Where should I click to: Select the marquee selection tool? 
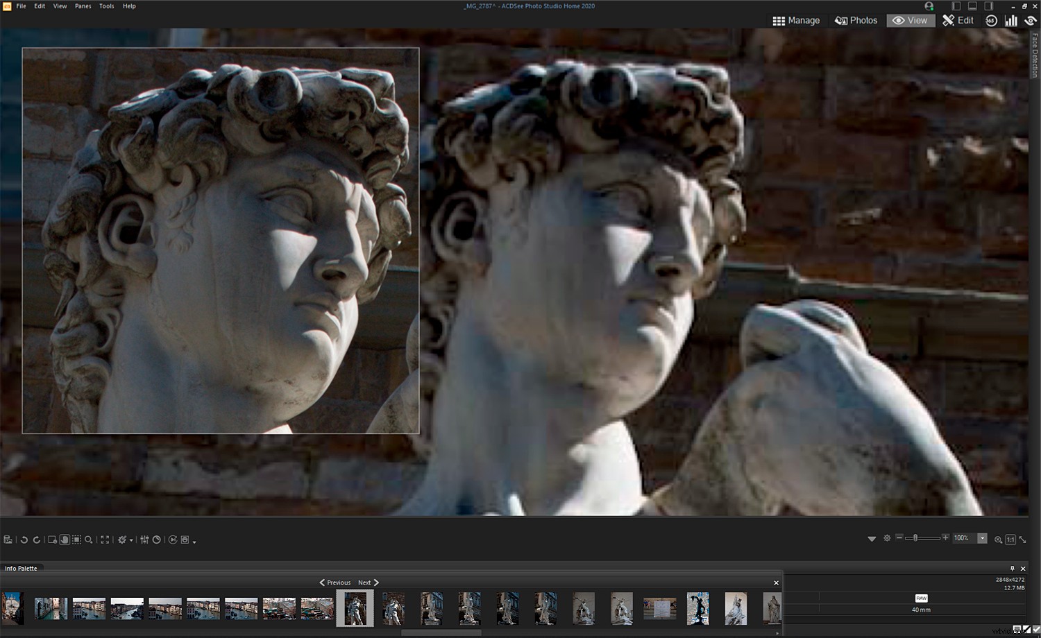pos(76,540)
